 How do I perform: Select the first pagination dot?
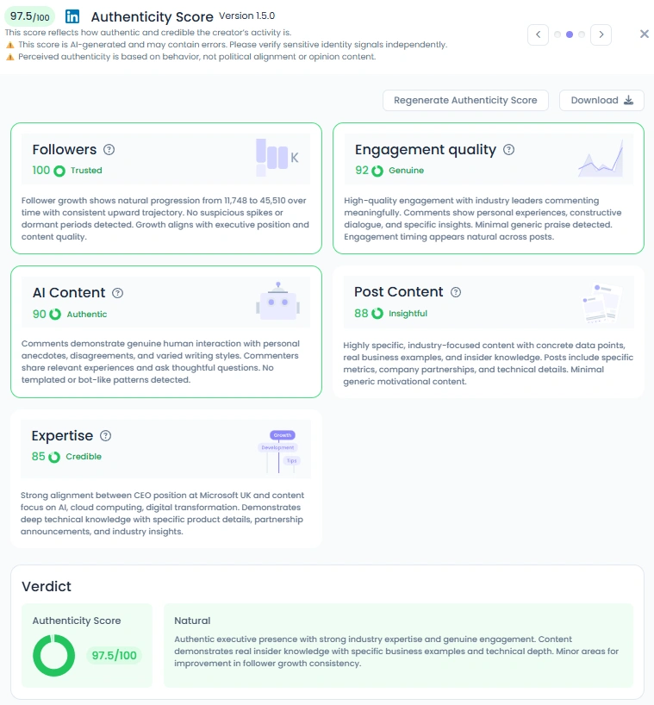click(x=557, y=34)
